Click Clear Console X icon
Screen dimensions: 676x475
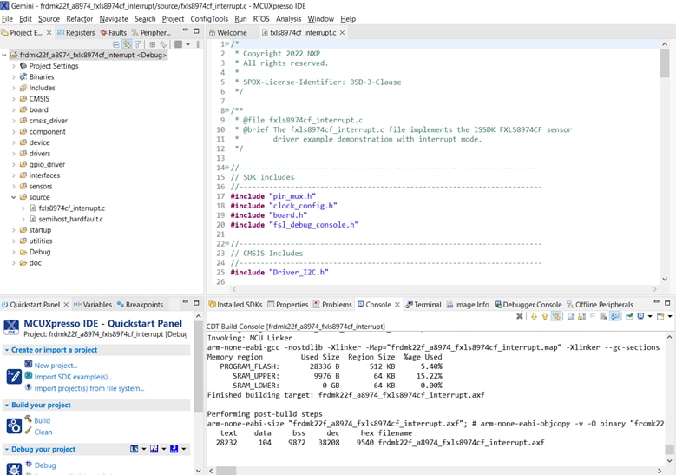[520, 317]
